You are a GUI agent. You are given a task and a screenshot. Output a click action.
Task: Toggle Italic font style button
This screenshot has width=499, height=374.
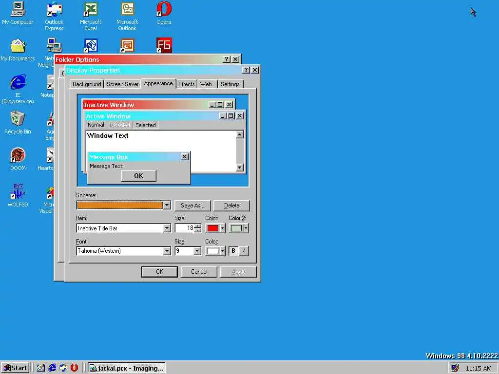244,251
